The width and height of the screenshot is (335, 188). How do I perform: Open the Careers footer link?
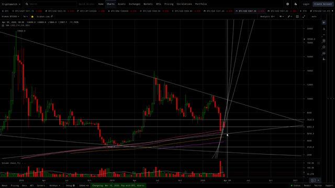coord(41,186)
